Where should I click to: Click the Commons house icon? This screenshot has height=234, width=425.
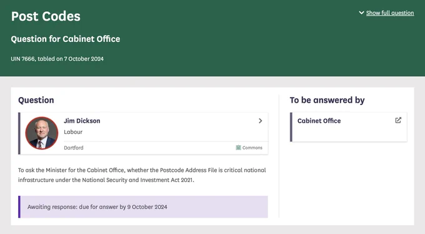pos(238,148)
